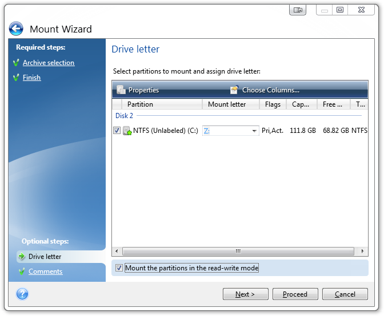The width and height of the screenshot is (384, 316).
Task: Select the Disk 2 group header
Action: (124, 116)
